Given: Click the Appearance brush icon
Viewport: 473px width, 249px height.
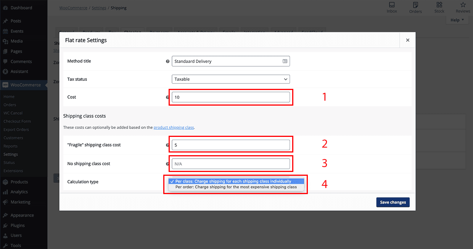Looking at the screenshot, I should click(x=5, y=215).
